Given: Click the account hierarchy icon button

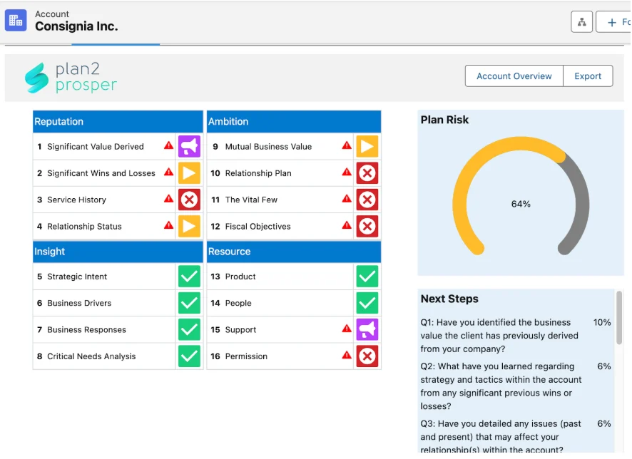Looking at the screenshot, I should pyautogui.click(x=582, y=22).
